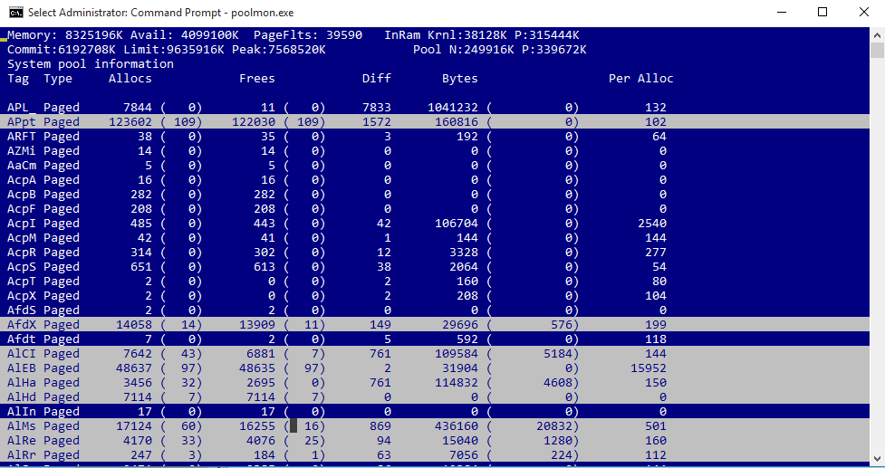
Task: Click the "Memory: 8325196K" value
Action: 65,35
